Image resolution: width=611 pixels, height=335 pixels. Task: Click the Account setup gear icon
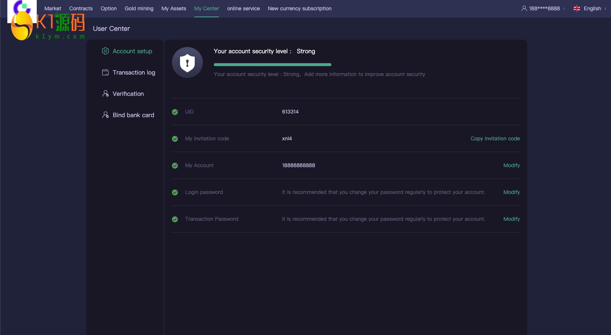[x=105, y=51]
